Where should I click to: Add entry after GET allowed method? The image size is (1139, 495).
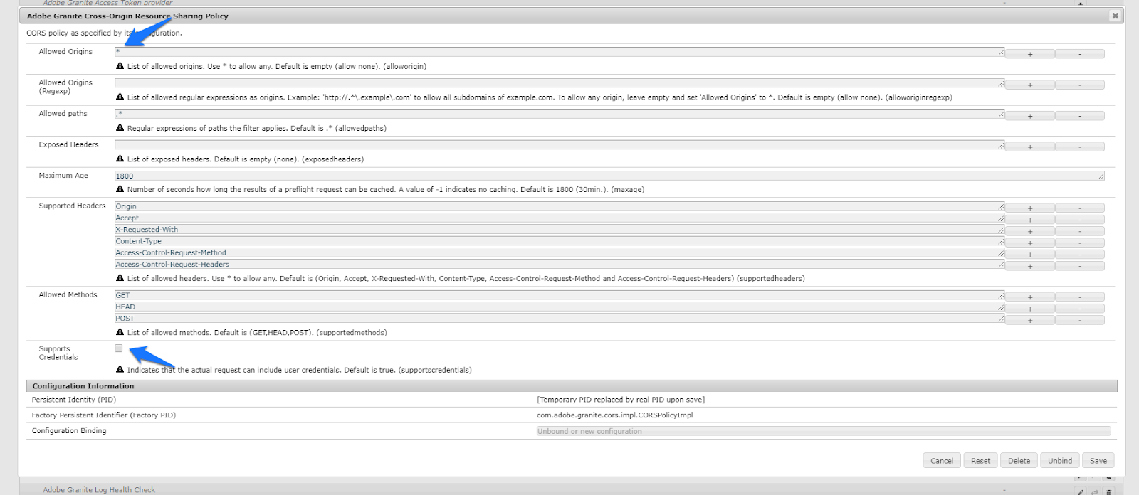tap(1029, 297)
